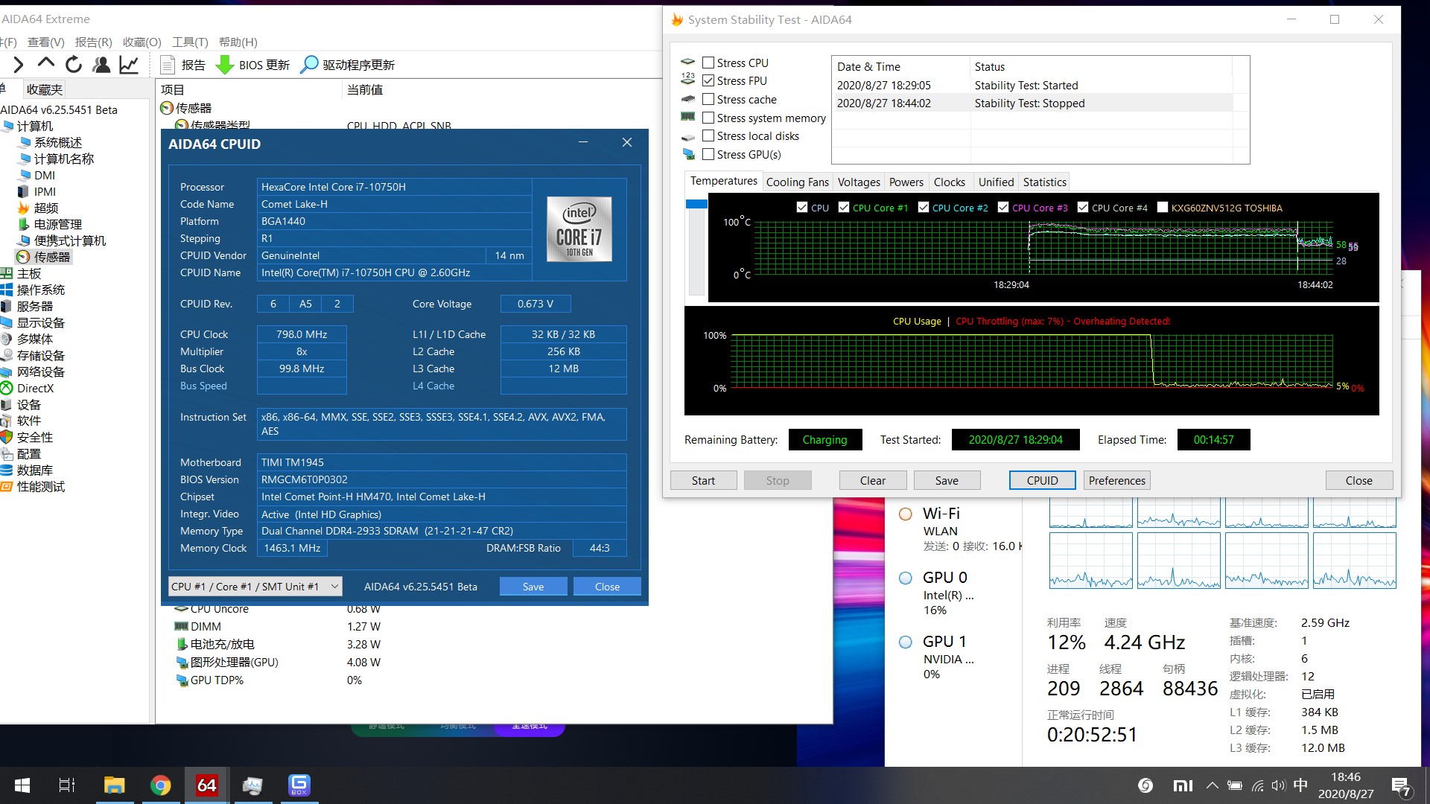The height and width of the screenshot is (804, 1430).
Task: Open the CPU core selection dropdown
Action: tap(334, 587)
